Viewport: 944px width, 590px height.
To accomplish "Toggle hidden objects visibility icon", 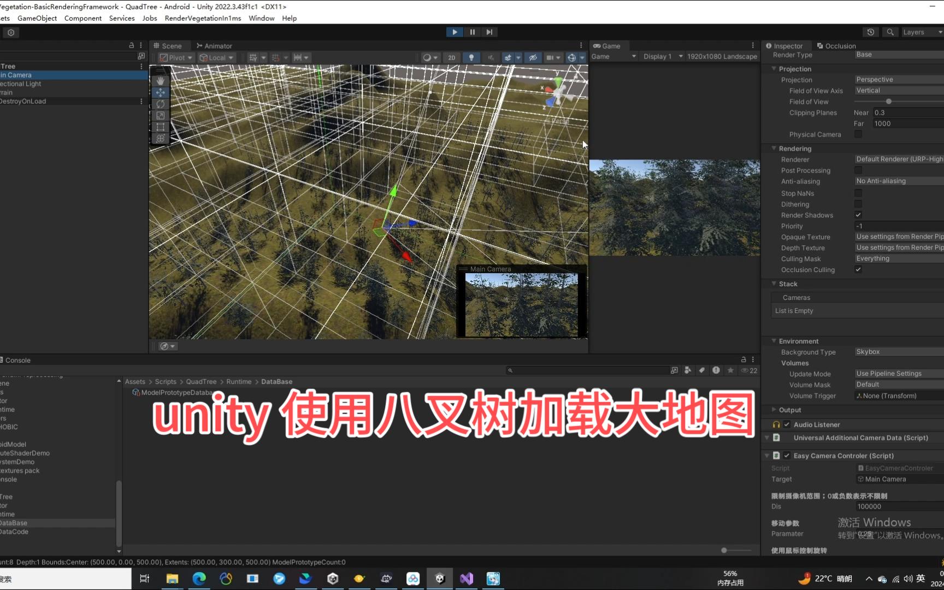I will 533,57.
